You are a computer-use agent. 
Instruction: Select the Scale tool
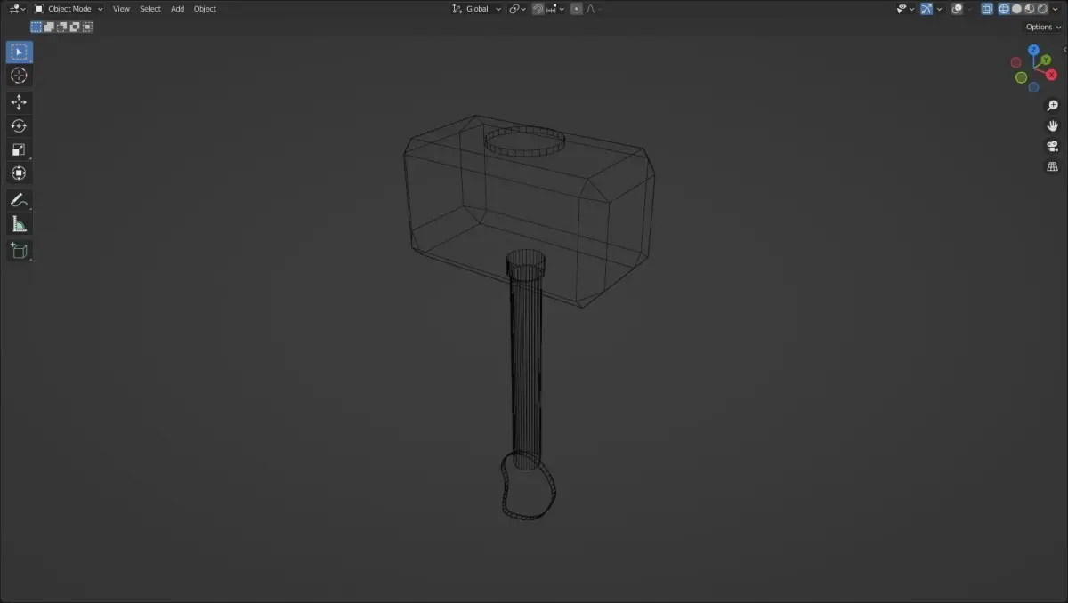click(x=19, y=149)
